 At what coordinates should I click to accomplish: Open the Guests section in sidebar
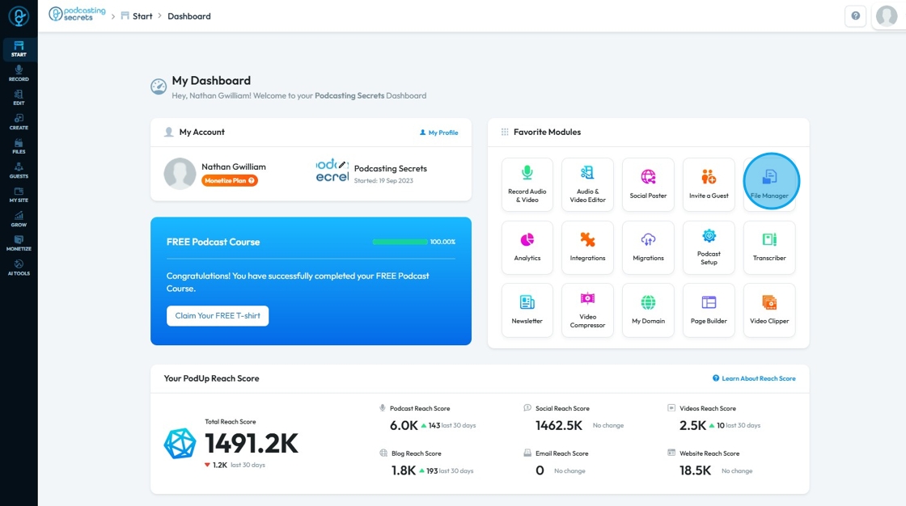[19, 171]
